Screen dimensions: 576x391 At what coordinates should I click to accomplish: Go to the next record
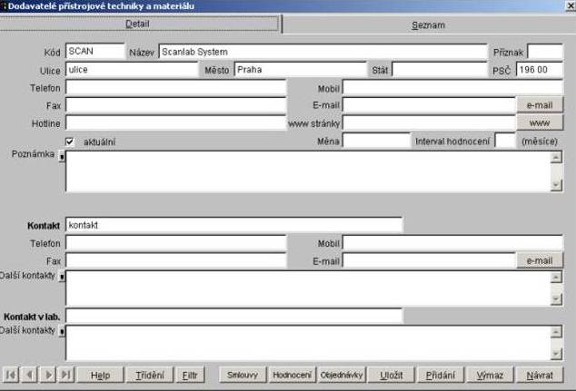point(47,375)
